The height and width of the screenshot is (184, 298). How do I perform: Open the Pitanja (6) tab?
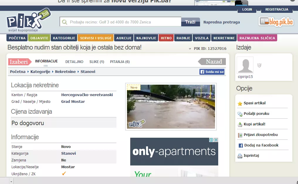(x=120, y=62)
